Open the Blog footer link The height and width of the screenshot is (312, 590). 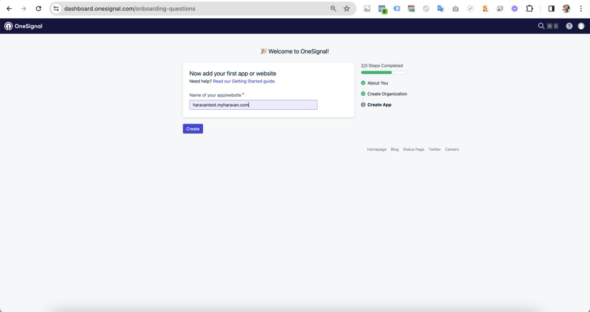pyautogui.click(x=395, y=149)
